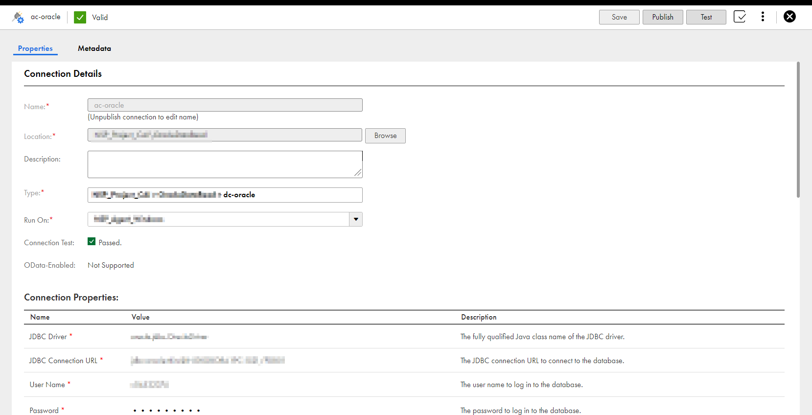Click the Test button

pyautogui.click(x=706, y=17)
